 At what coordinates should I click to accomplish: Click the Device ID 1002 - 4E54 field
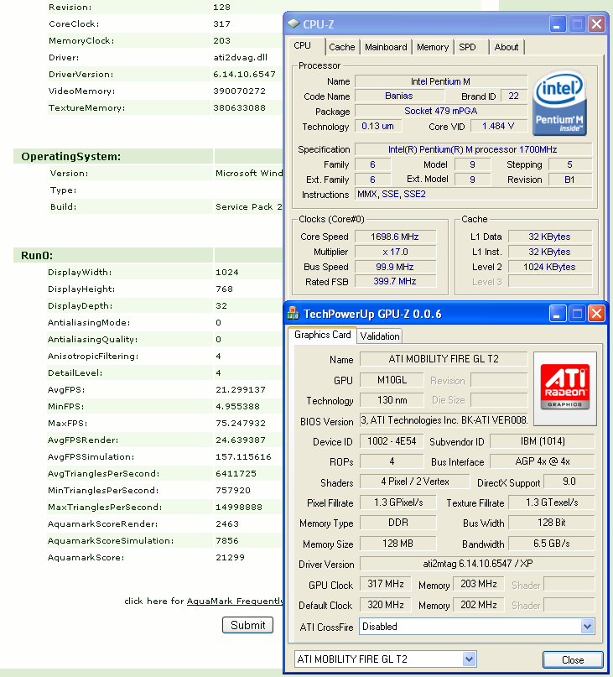pos(392,440)
